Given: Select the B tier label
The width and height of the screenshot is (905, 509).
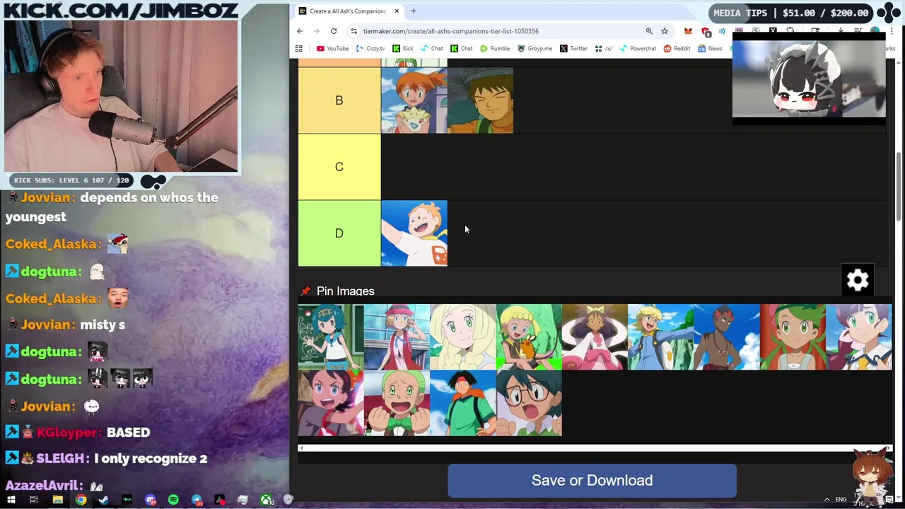Looking at the screenshot, I should (x=339, y=100).
